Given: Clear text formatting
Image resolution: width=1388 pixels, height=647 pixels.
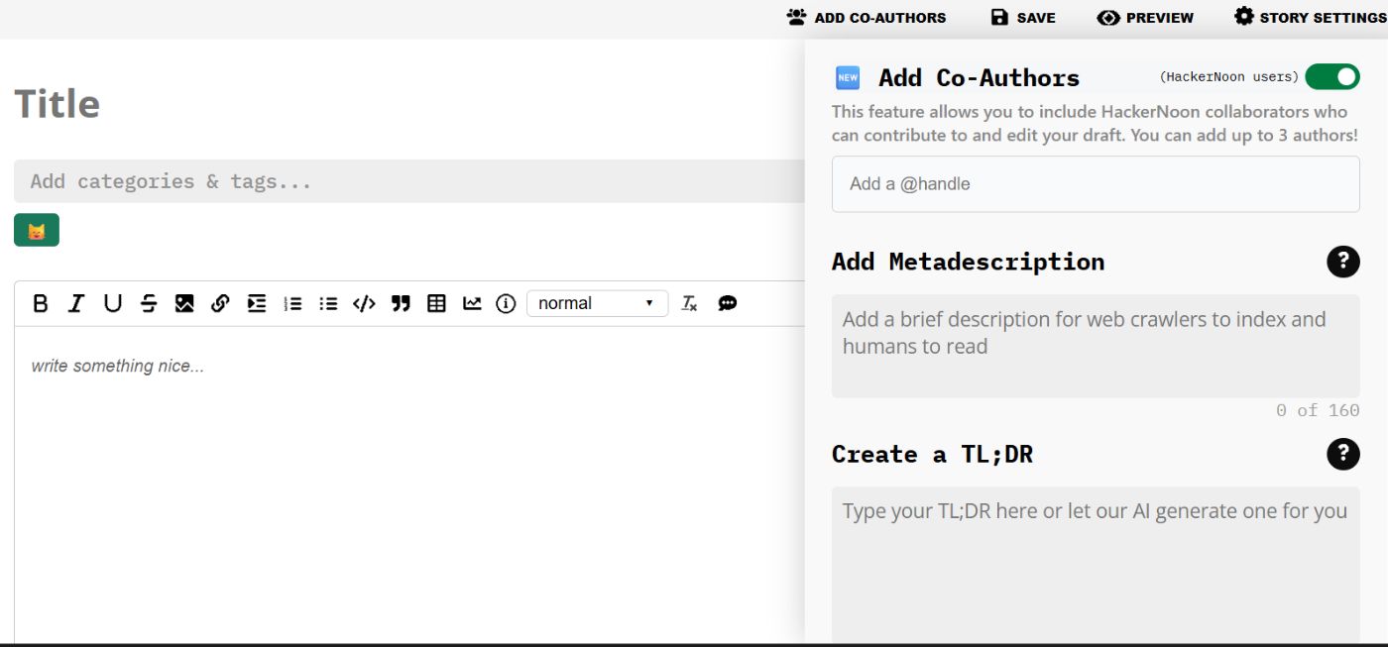Looking at the screenshot, I should tap(689, 303).
